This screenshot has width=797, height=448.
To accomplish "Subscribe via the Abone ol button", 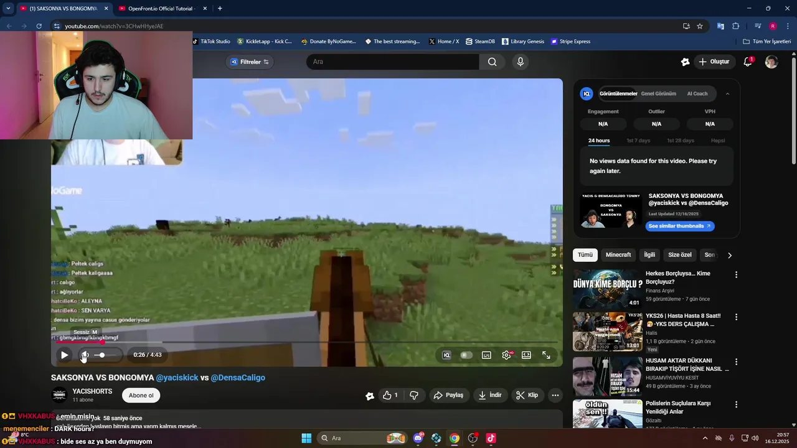I will pyautogui.click(x=141, y=395).
